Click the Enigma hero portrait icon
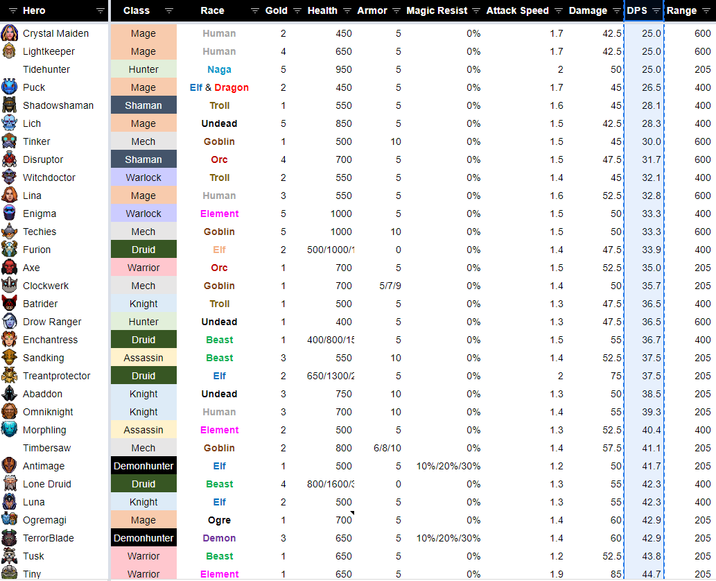 click(x=9, y=214)
